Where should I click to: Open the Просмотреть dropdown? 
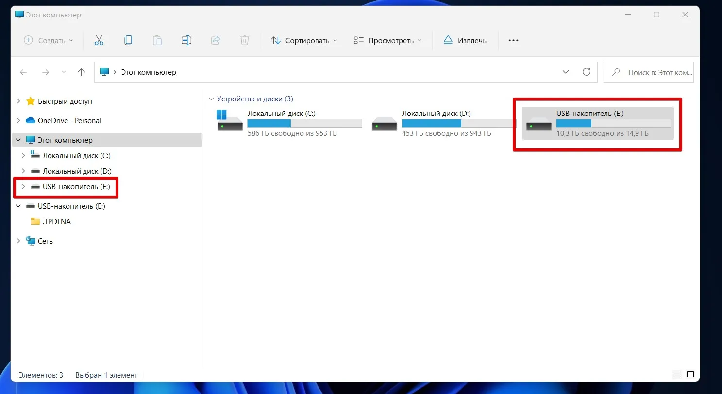pos(387,40)
